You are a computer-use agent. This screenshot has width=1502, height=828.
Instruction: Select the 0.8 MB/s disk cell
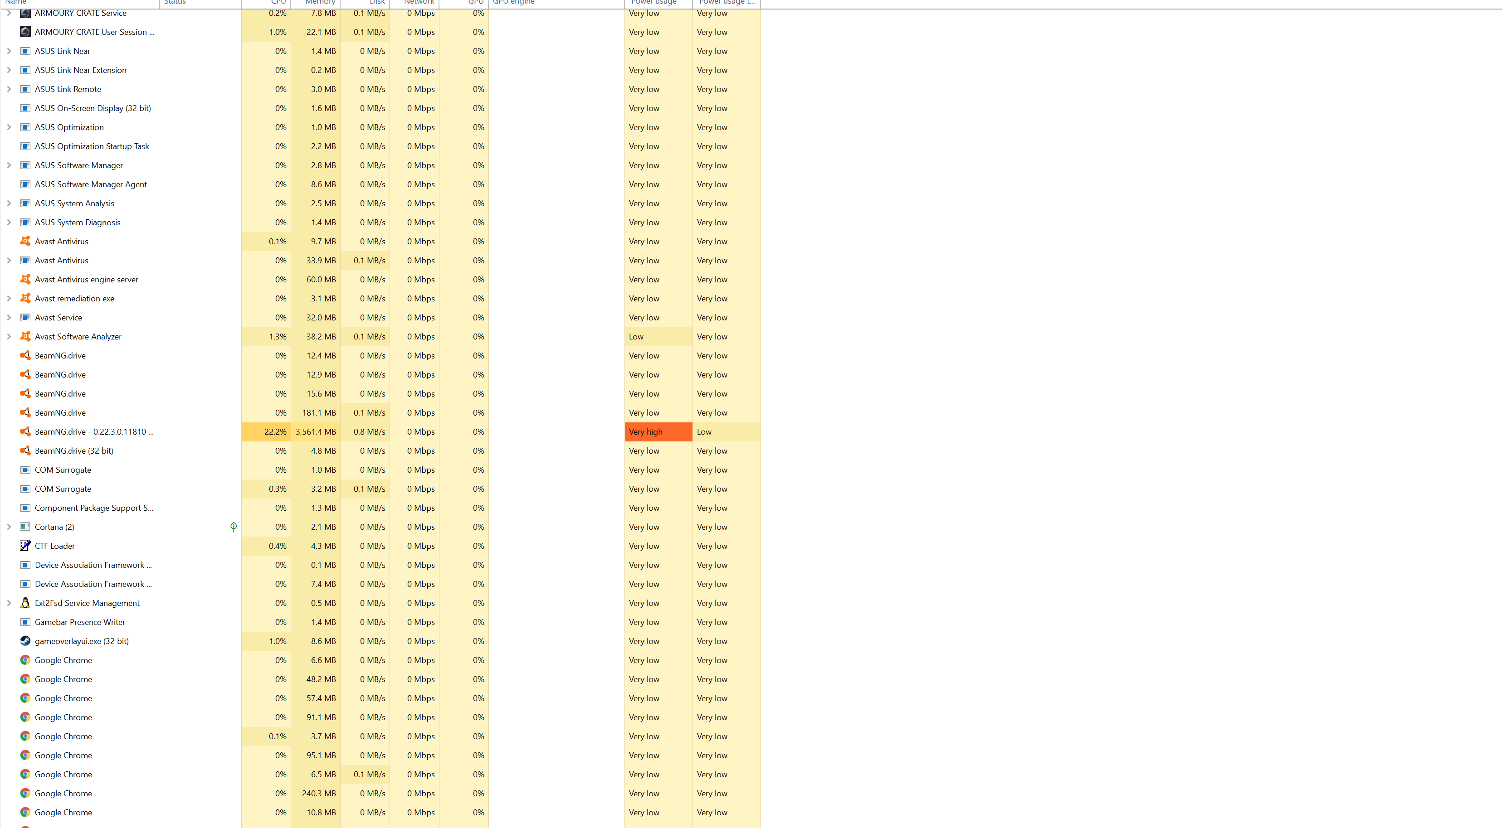[365, 432]
